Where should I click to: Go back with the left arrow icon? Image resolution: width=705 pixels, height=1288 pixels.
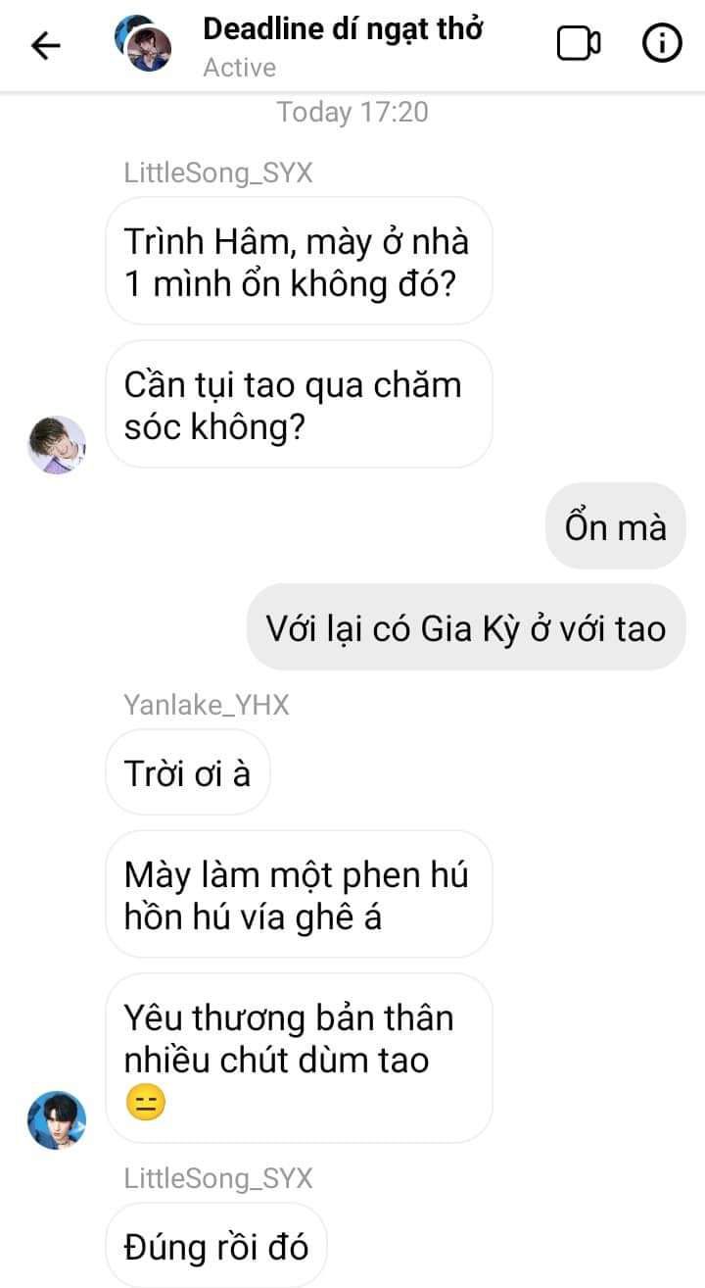point(46,45)
